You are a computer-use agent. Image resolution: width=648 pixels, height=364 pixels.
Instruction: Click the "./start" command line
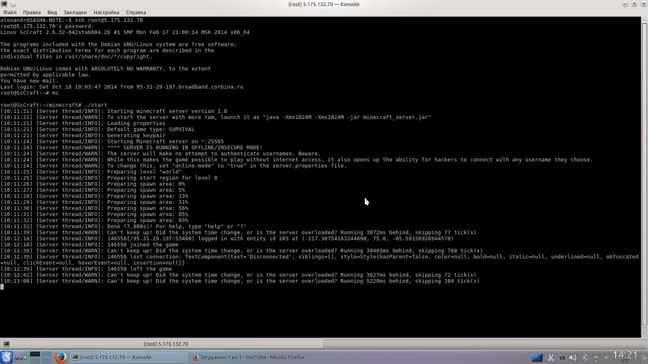click(x=96, y=105)
